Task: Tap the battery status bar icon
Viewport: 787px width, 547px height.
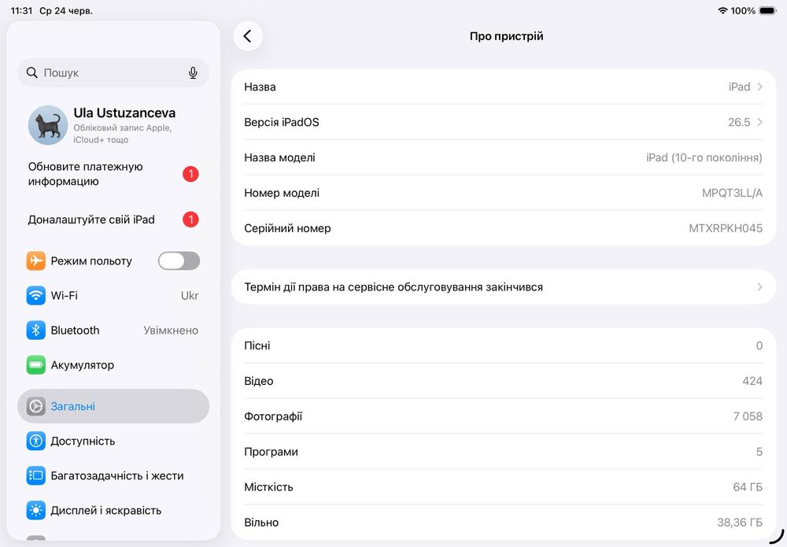Action: (x=768, y=10)
